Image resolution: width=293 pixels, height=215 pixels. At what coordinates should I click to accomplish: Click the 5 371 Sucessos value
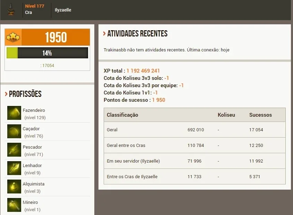coord(255,177)
